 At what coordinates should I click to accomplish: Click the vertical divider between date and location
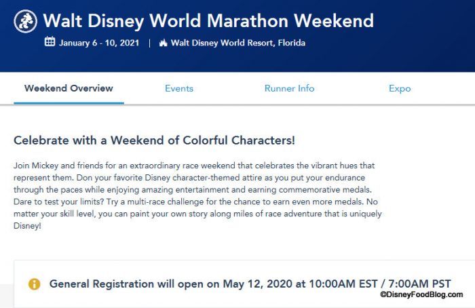pos(149,43)
